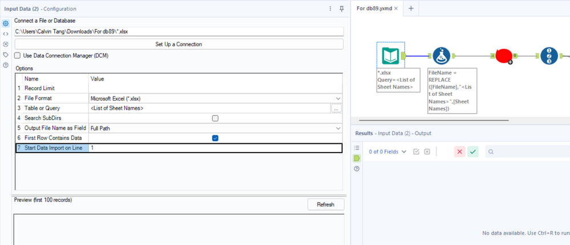Screen dimensions: 570x245
Task: Click the Formula tool's input anchor
Action: tap(429, 56)
